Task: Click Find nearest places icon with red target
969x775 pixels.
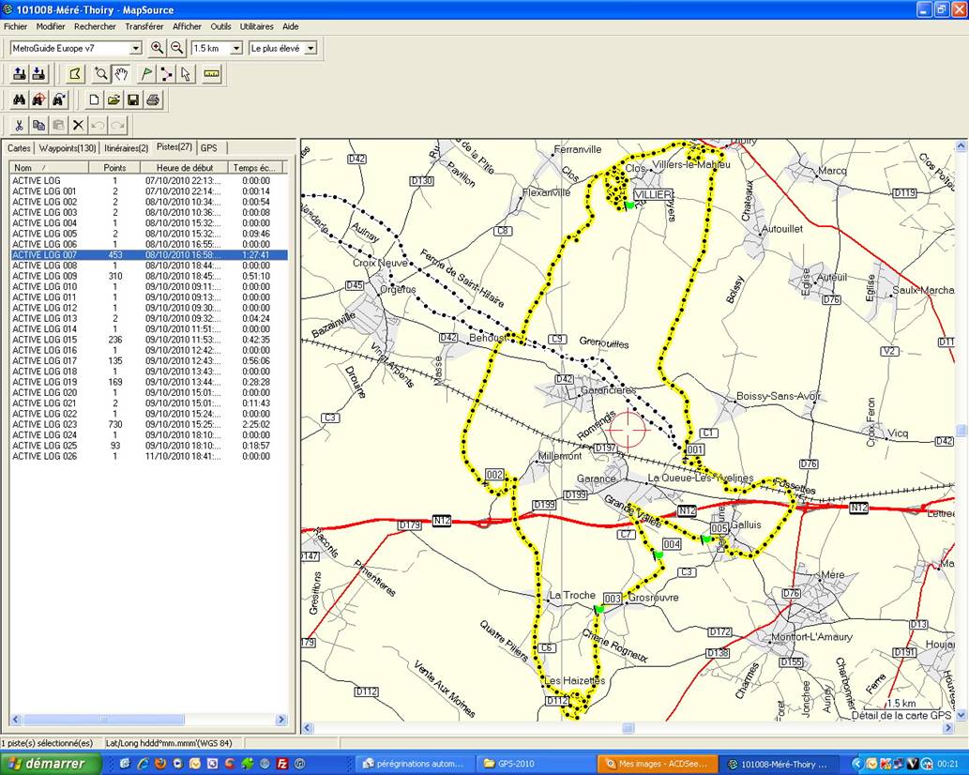Action: pos(38,99)
